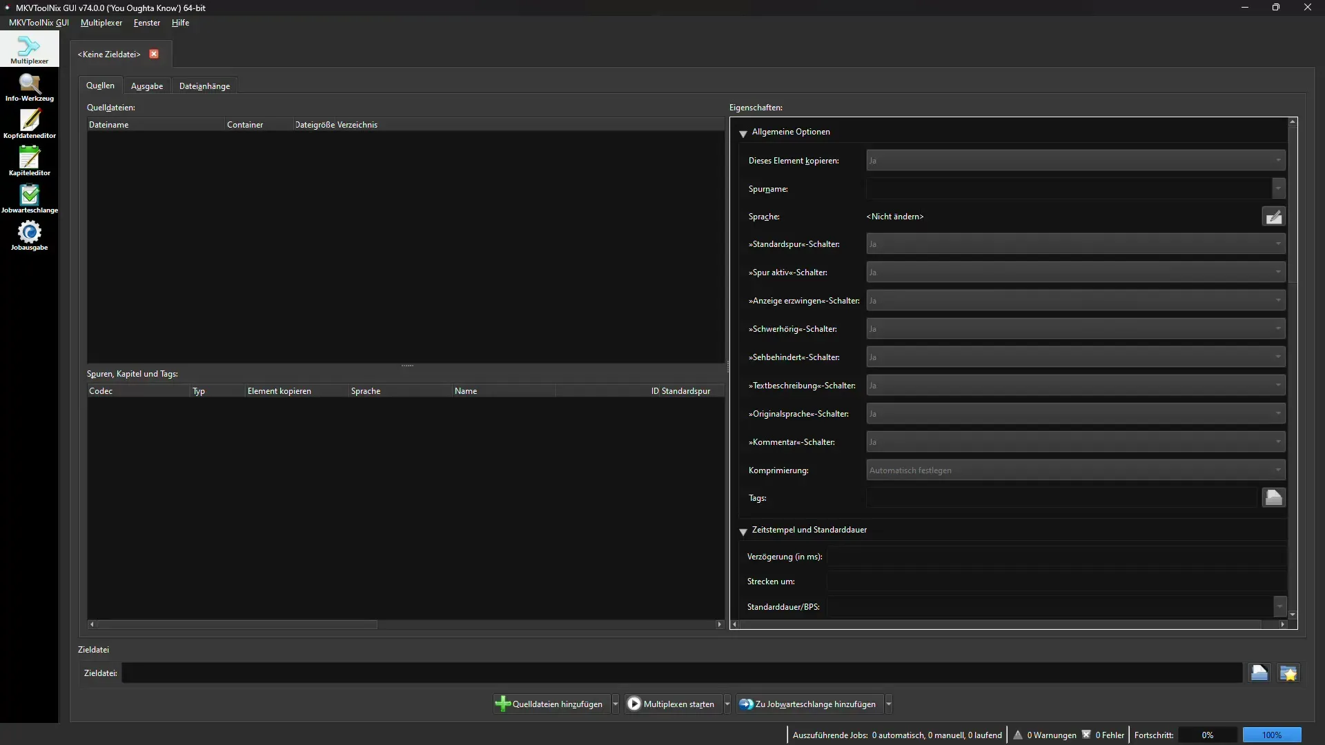Click the <Nicht ändern> language value
Image resolution: width=1325 pixels, height=745 pixels.
click(894, 217)
